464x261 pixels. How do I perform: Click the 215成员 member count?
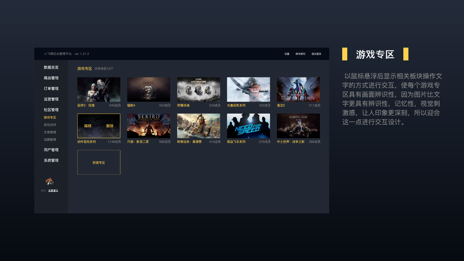[264, 142]
